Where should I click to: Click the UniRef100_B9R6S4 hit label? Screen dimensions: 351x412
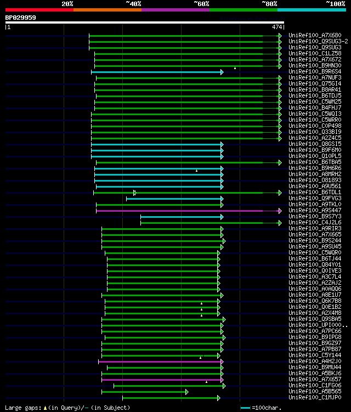click(x=315, y=72)
